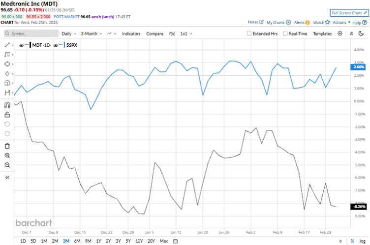Enable the Extended Hrs checkbox
The image size is (370, 245).
point(249,33)
